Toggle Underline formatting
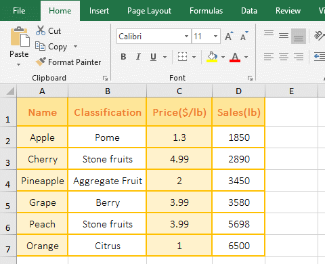Viewport: 325px width, 264px height. [153, 57]
